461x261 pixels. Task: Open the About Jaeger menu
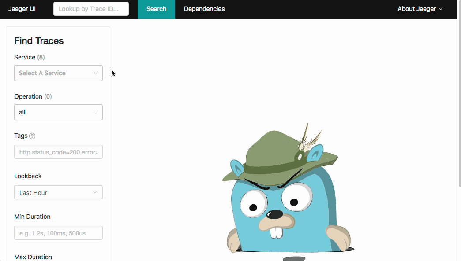click(420, 9)
